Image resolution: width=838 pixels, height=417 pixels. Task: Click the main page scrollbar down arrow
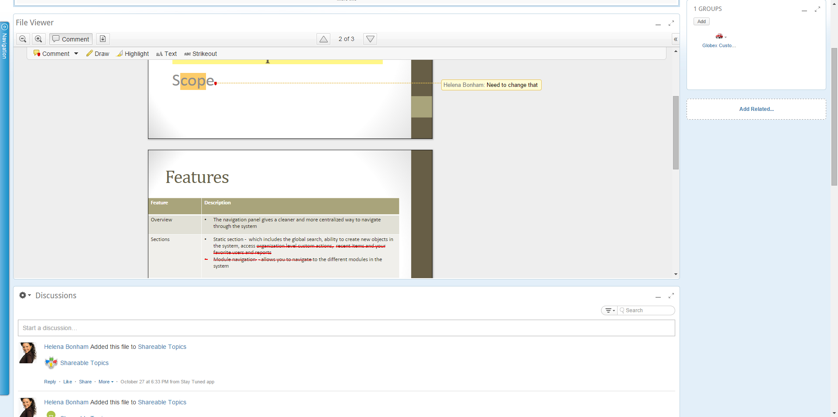click(834, 413)
